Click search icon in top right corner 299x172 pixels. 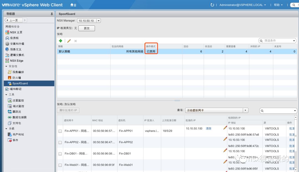coord(294,5)
